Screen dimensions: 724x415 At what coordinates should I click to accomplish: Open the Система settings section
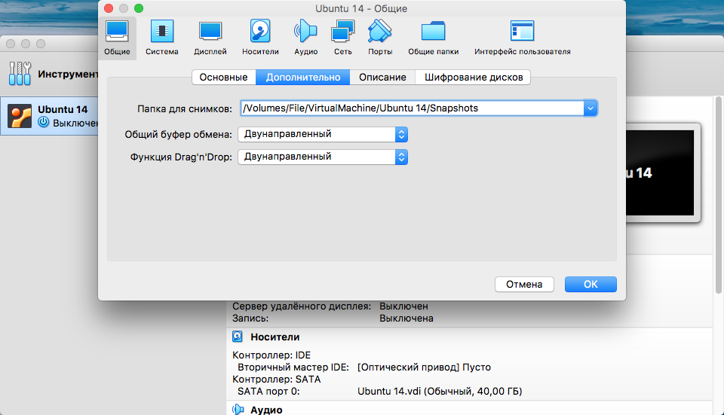161,38
